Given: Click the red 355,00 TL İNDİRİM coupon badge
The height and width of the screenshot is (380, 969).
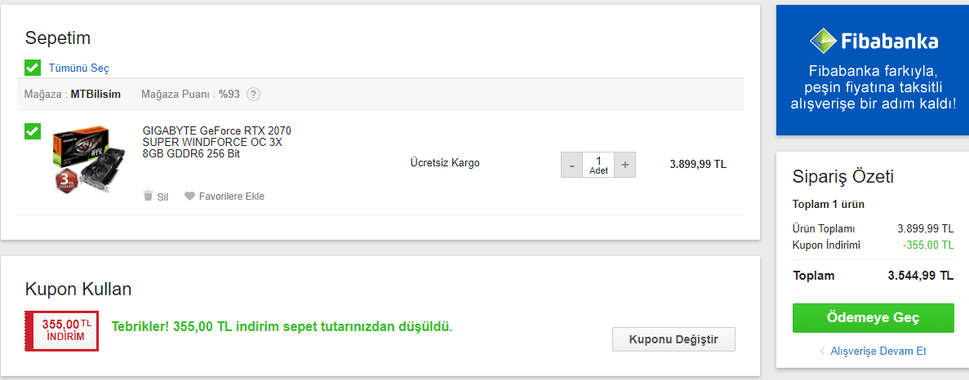Looking at the screenshot, I should point(62,330).
